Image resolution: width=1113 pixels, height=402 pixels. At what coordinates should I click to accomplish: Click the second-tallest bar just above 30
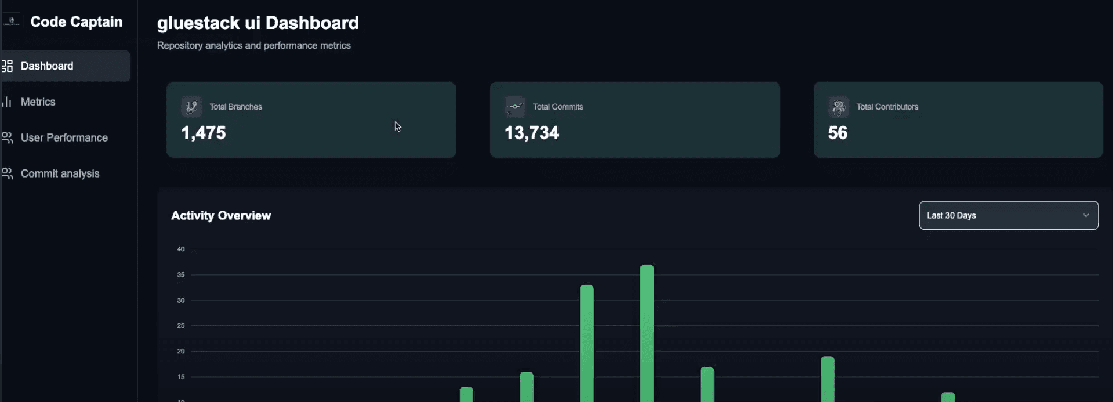(586, 343)
